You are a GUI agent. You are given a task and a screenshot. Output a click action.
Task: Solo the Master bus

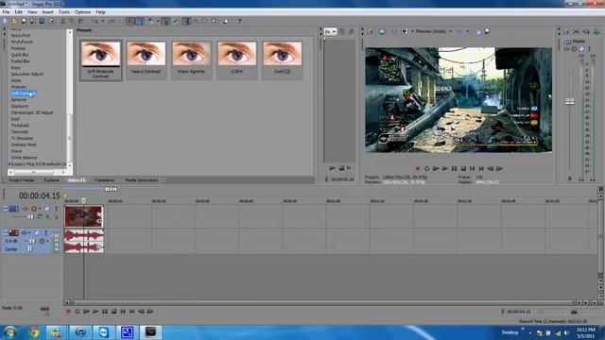[589, 49]
